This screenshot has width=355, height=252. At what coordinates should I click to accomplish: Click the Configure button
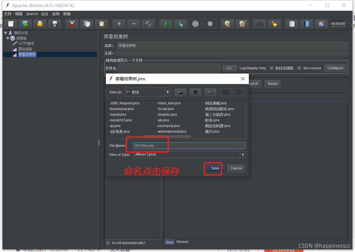coord(335,68)
